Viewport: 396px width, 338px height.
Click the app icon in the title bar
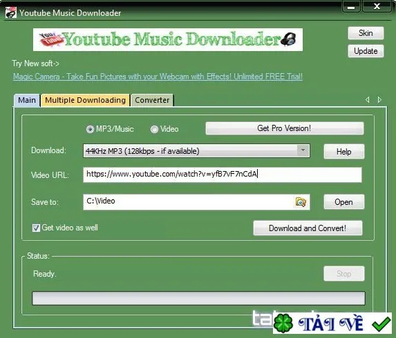(x=11, y=12)
